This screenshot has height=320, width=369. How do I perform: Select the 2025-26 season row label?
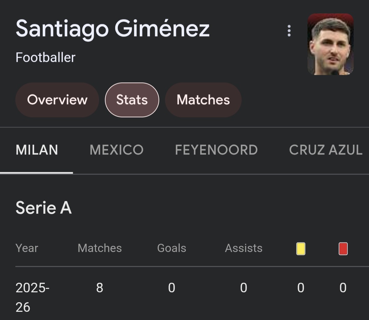point(32,297)
